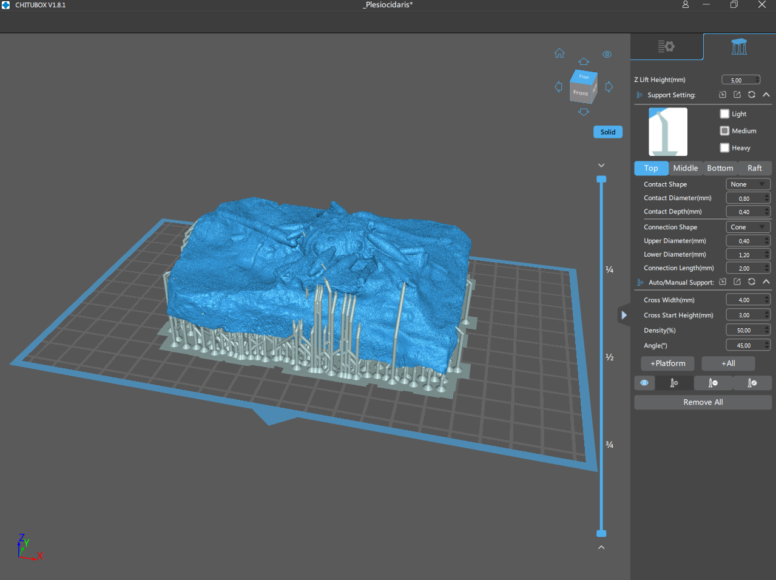Screen dimensions: 776x580
Task: Reset Support Setting values with refresh icon
Action: pyautogui.click(x=752, y=95)
